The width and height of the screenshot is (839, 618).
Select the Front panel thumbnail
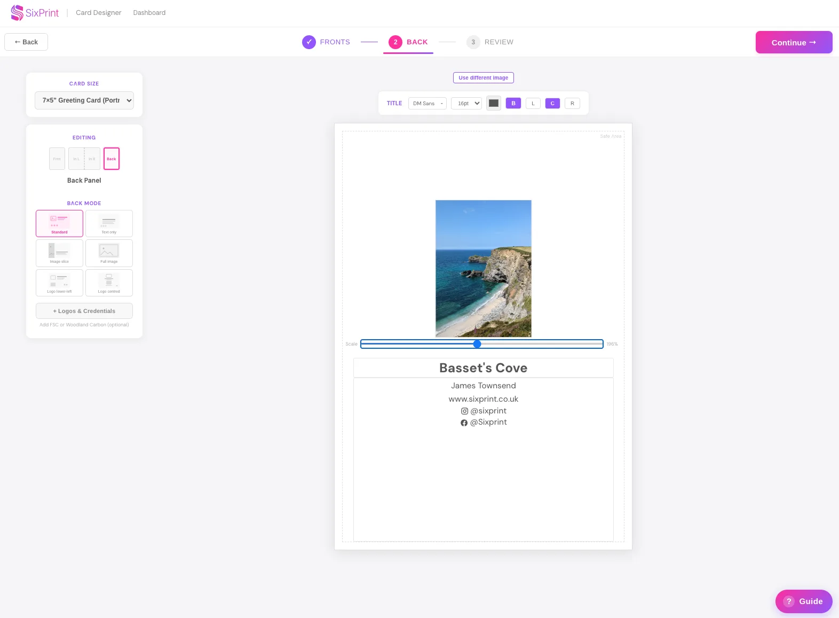(x=57, y=159)
